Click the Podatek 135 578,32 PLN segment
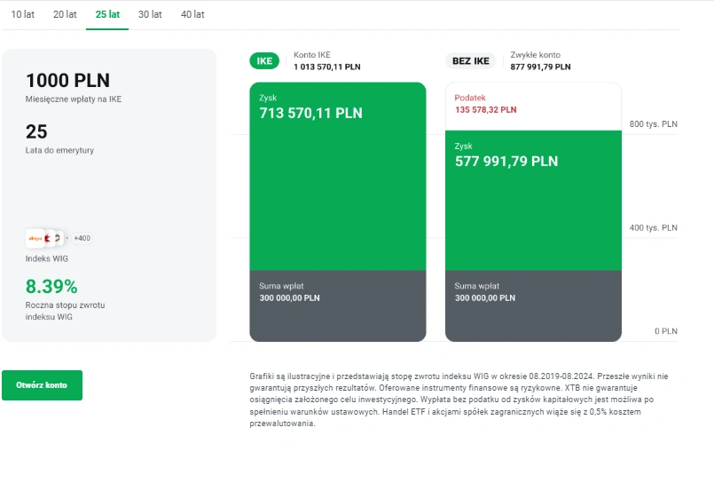 point(533,107)
